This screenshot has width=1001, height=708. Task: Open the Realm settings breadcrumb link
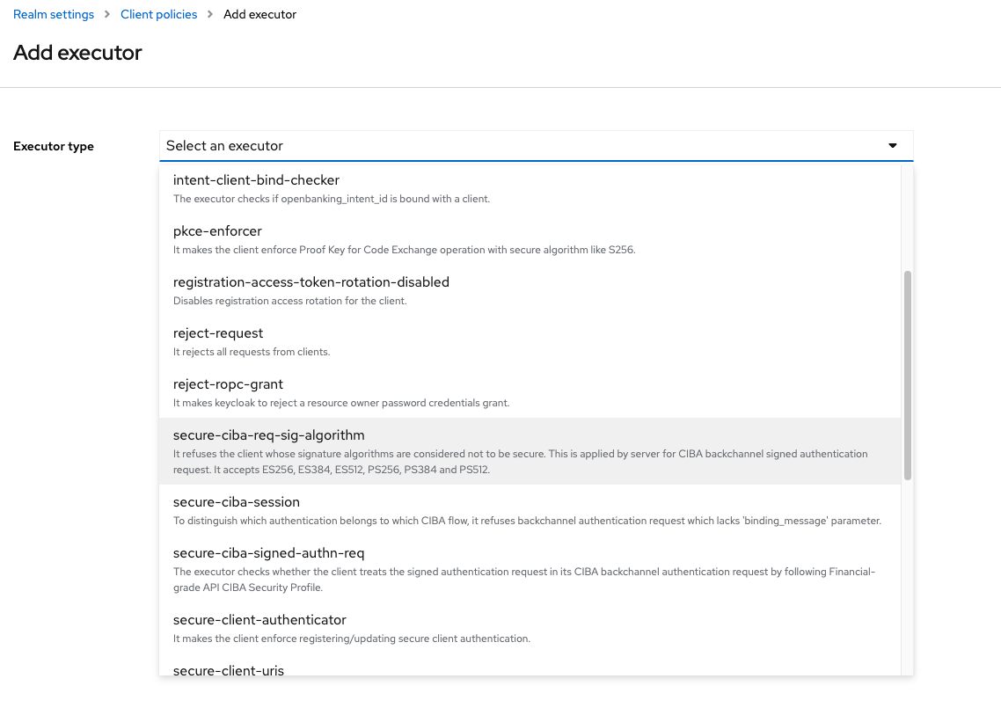click(x=53, y=14)
